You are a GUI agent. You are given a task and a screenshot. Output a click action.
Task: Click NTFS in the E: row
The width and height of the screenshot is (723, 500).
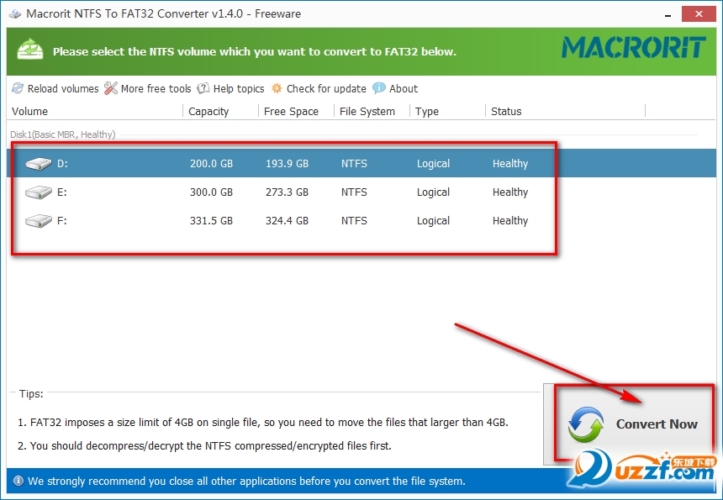coord(354,192)
